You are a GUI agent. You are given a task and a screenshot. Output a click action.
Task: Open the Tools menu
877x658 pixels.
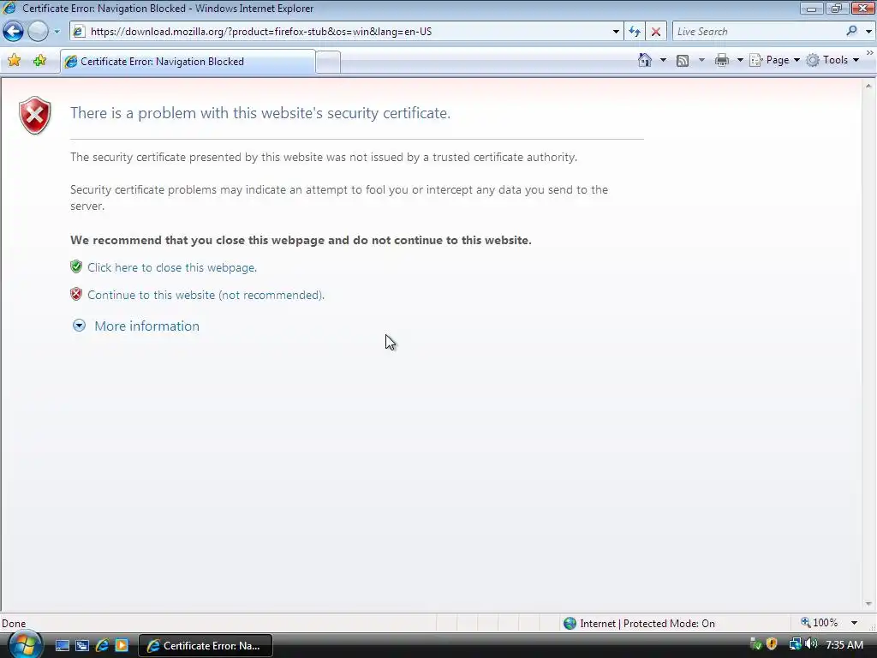(x=832, y=60)
